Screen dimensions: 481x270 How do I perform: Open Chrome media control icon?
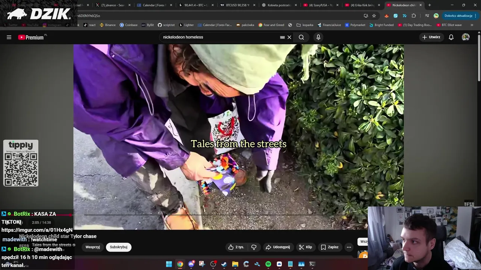pyautogui.click(x=427, y=16)
